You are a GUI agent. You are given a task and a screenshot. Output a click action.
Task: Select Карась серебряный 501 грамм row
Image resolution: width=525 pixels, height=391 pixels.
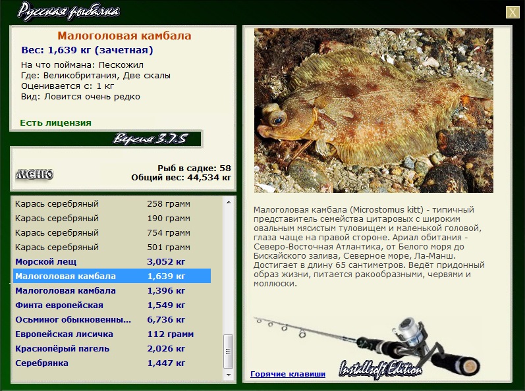[x=112, y=248]
